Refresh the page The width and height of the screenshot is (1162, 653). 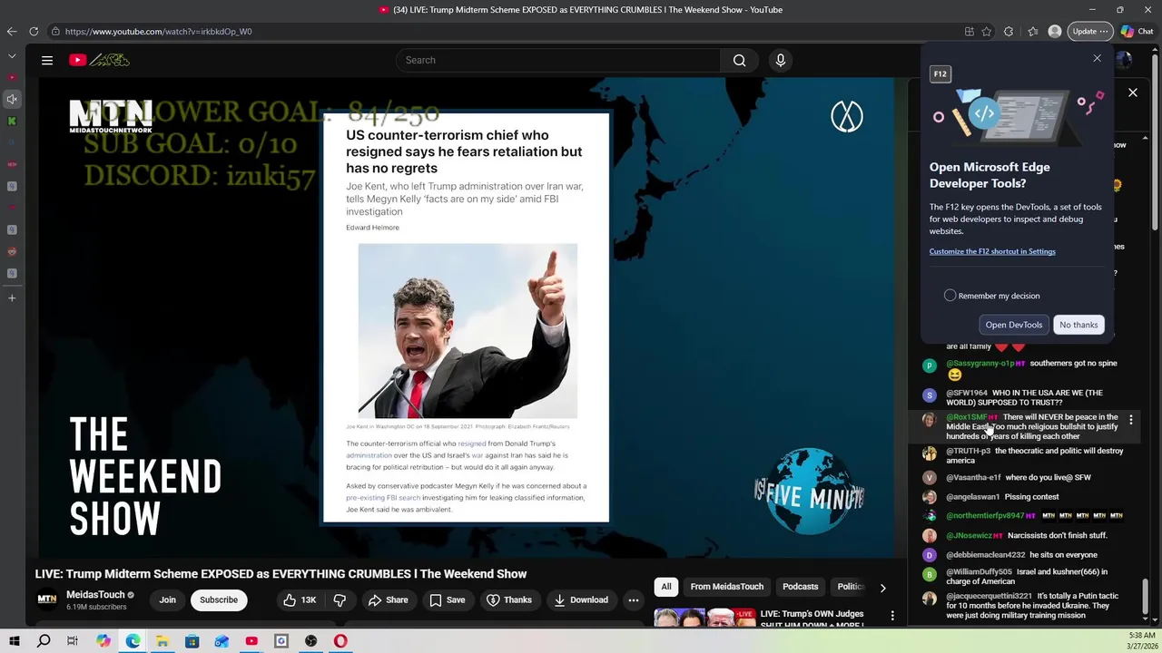[x=34, y=32]
